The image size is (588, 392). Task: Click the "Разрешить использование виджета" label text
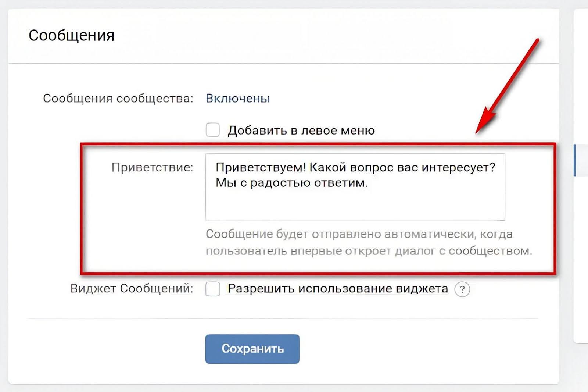tap(337, 289)
